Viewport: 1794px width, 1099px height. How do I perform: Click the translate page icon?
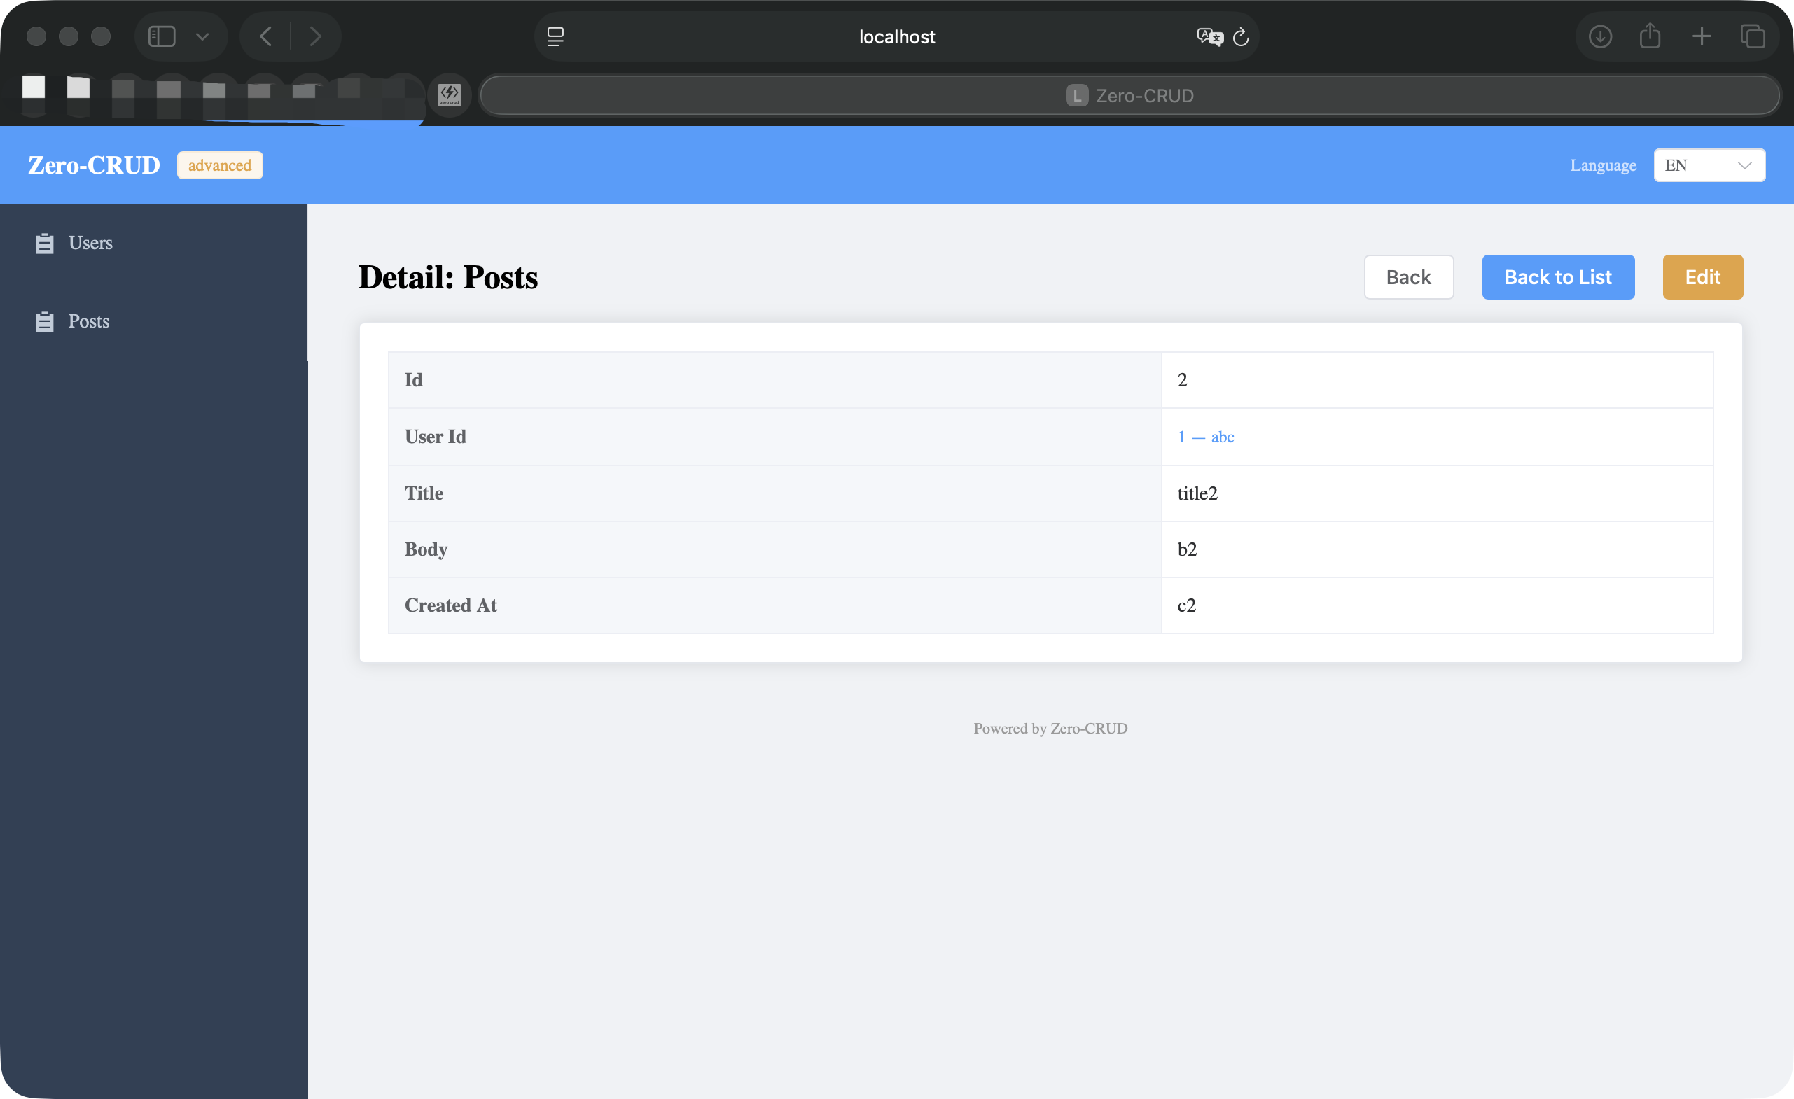pos(1209,36)
